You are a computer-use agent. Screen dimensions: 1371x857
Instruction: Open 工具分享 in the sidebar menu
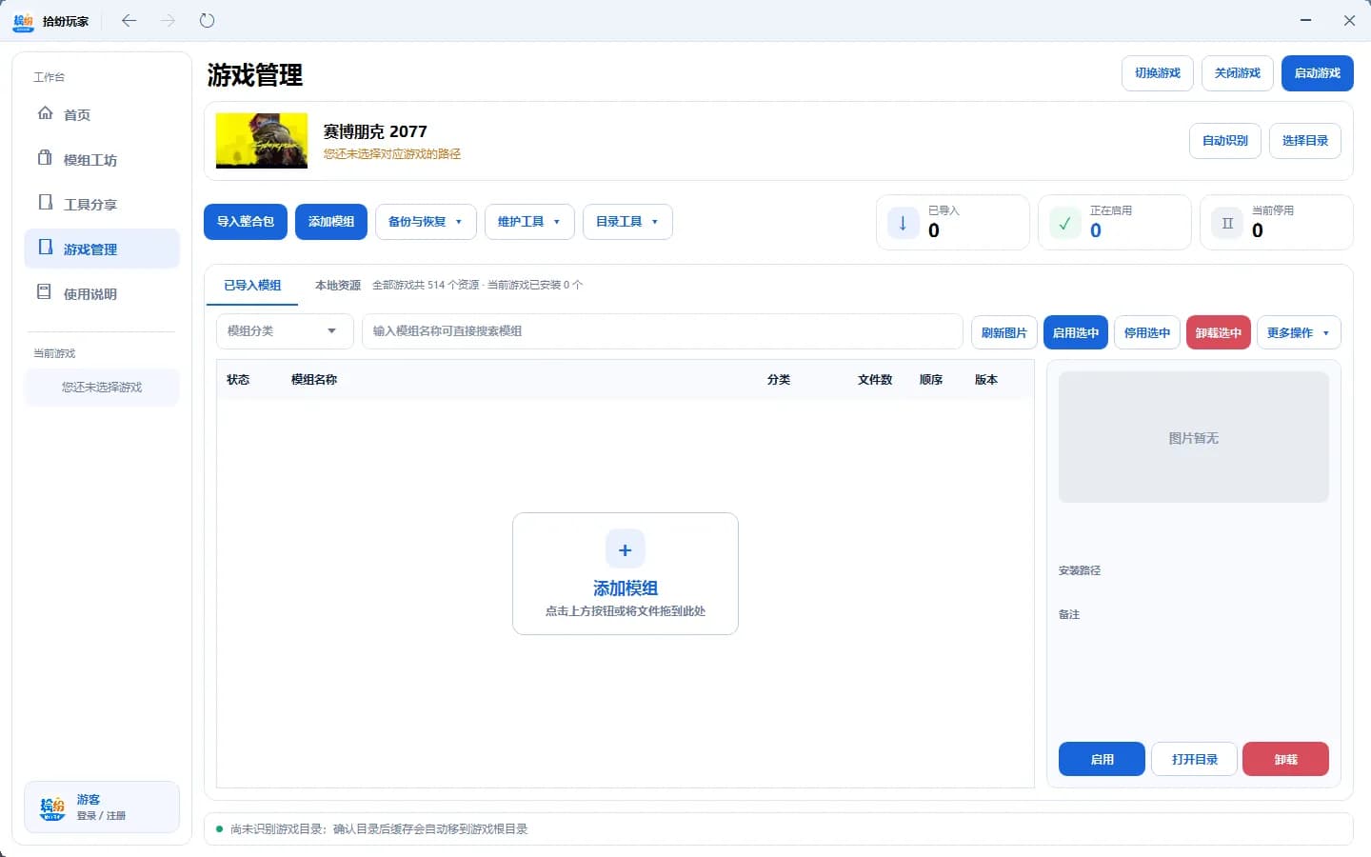[102, 204]
